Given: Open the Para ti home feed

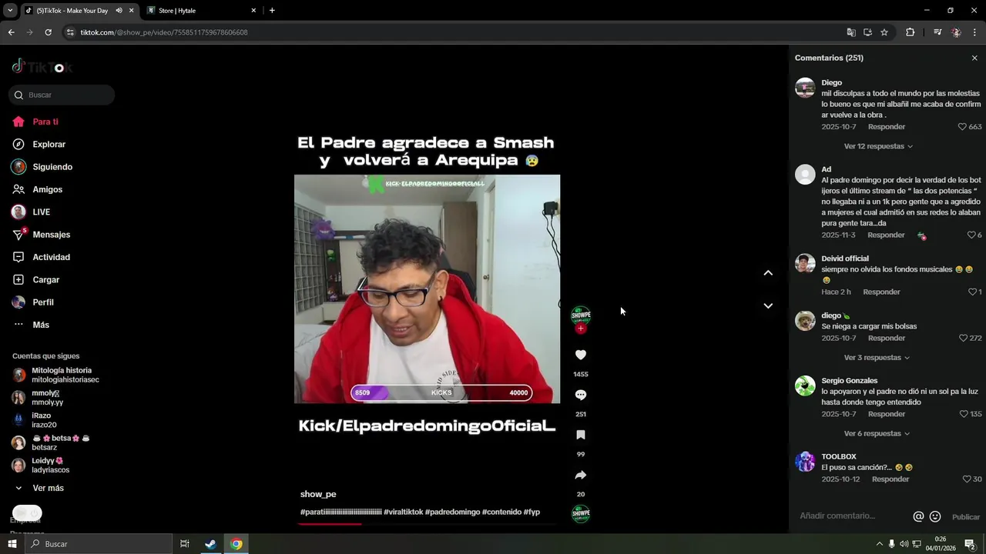Looking at the screenshot, I should tap(35, 122).
